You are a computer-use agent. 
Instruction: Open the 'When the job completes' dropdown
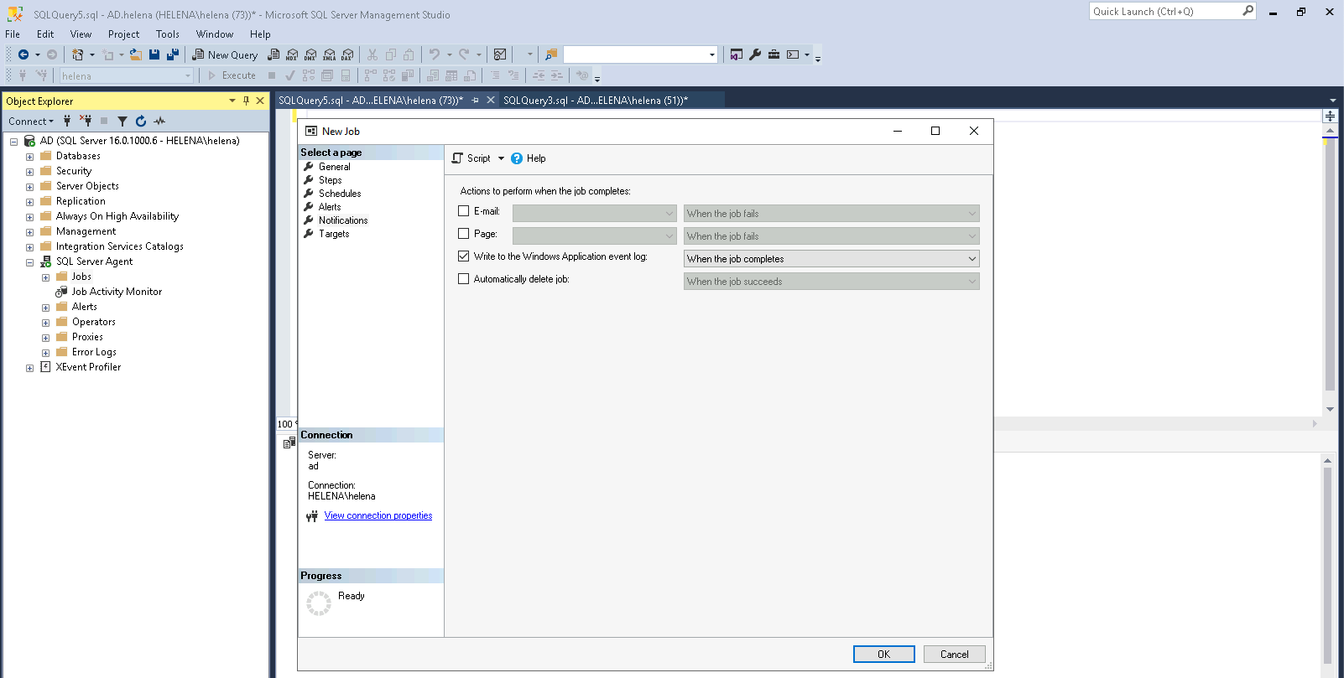tap(831, 259)
